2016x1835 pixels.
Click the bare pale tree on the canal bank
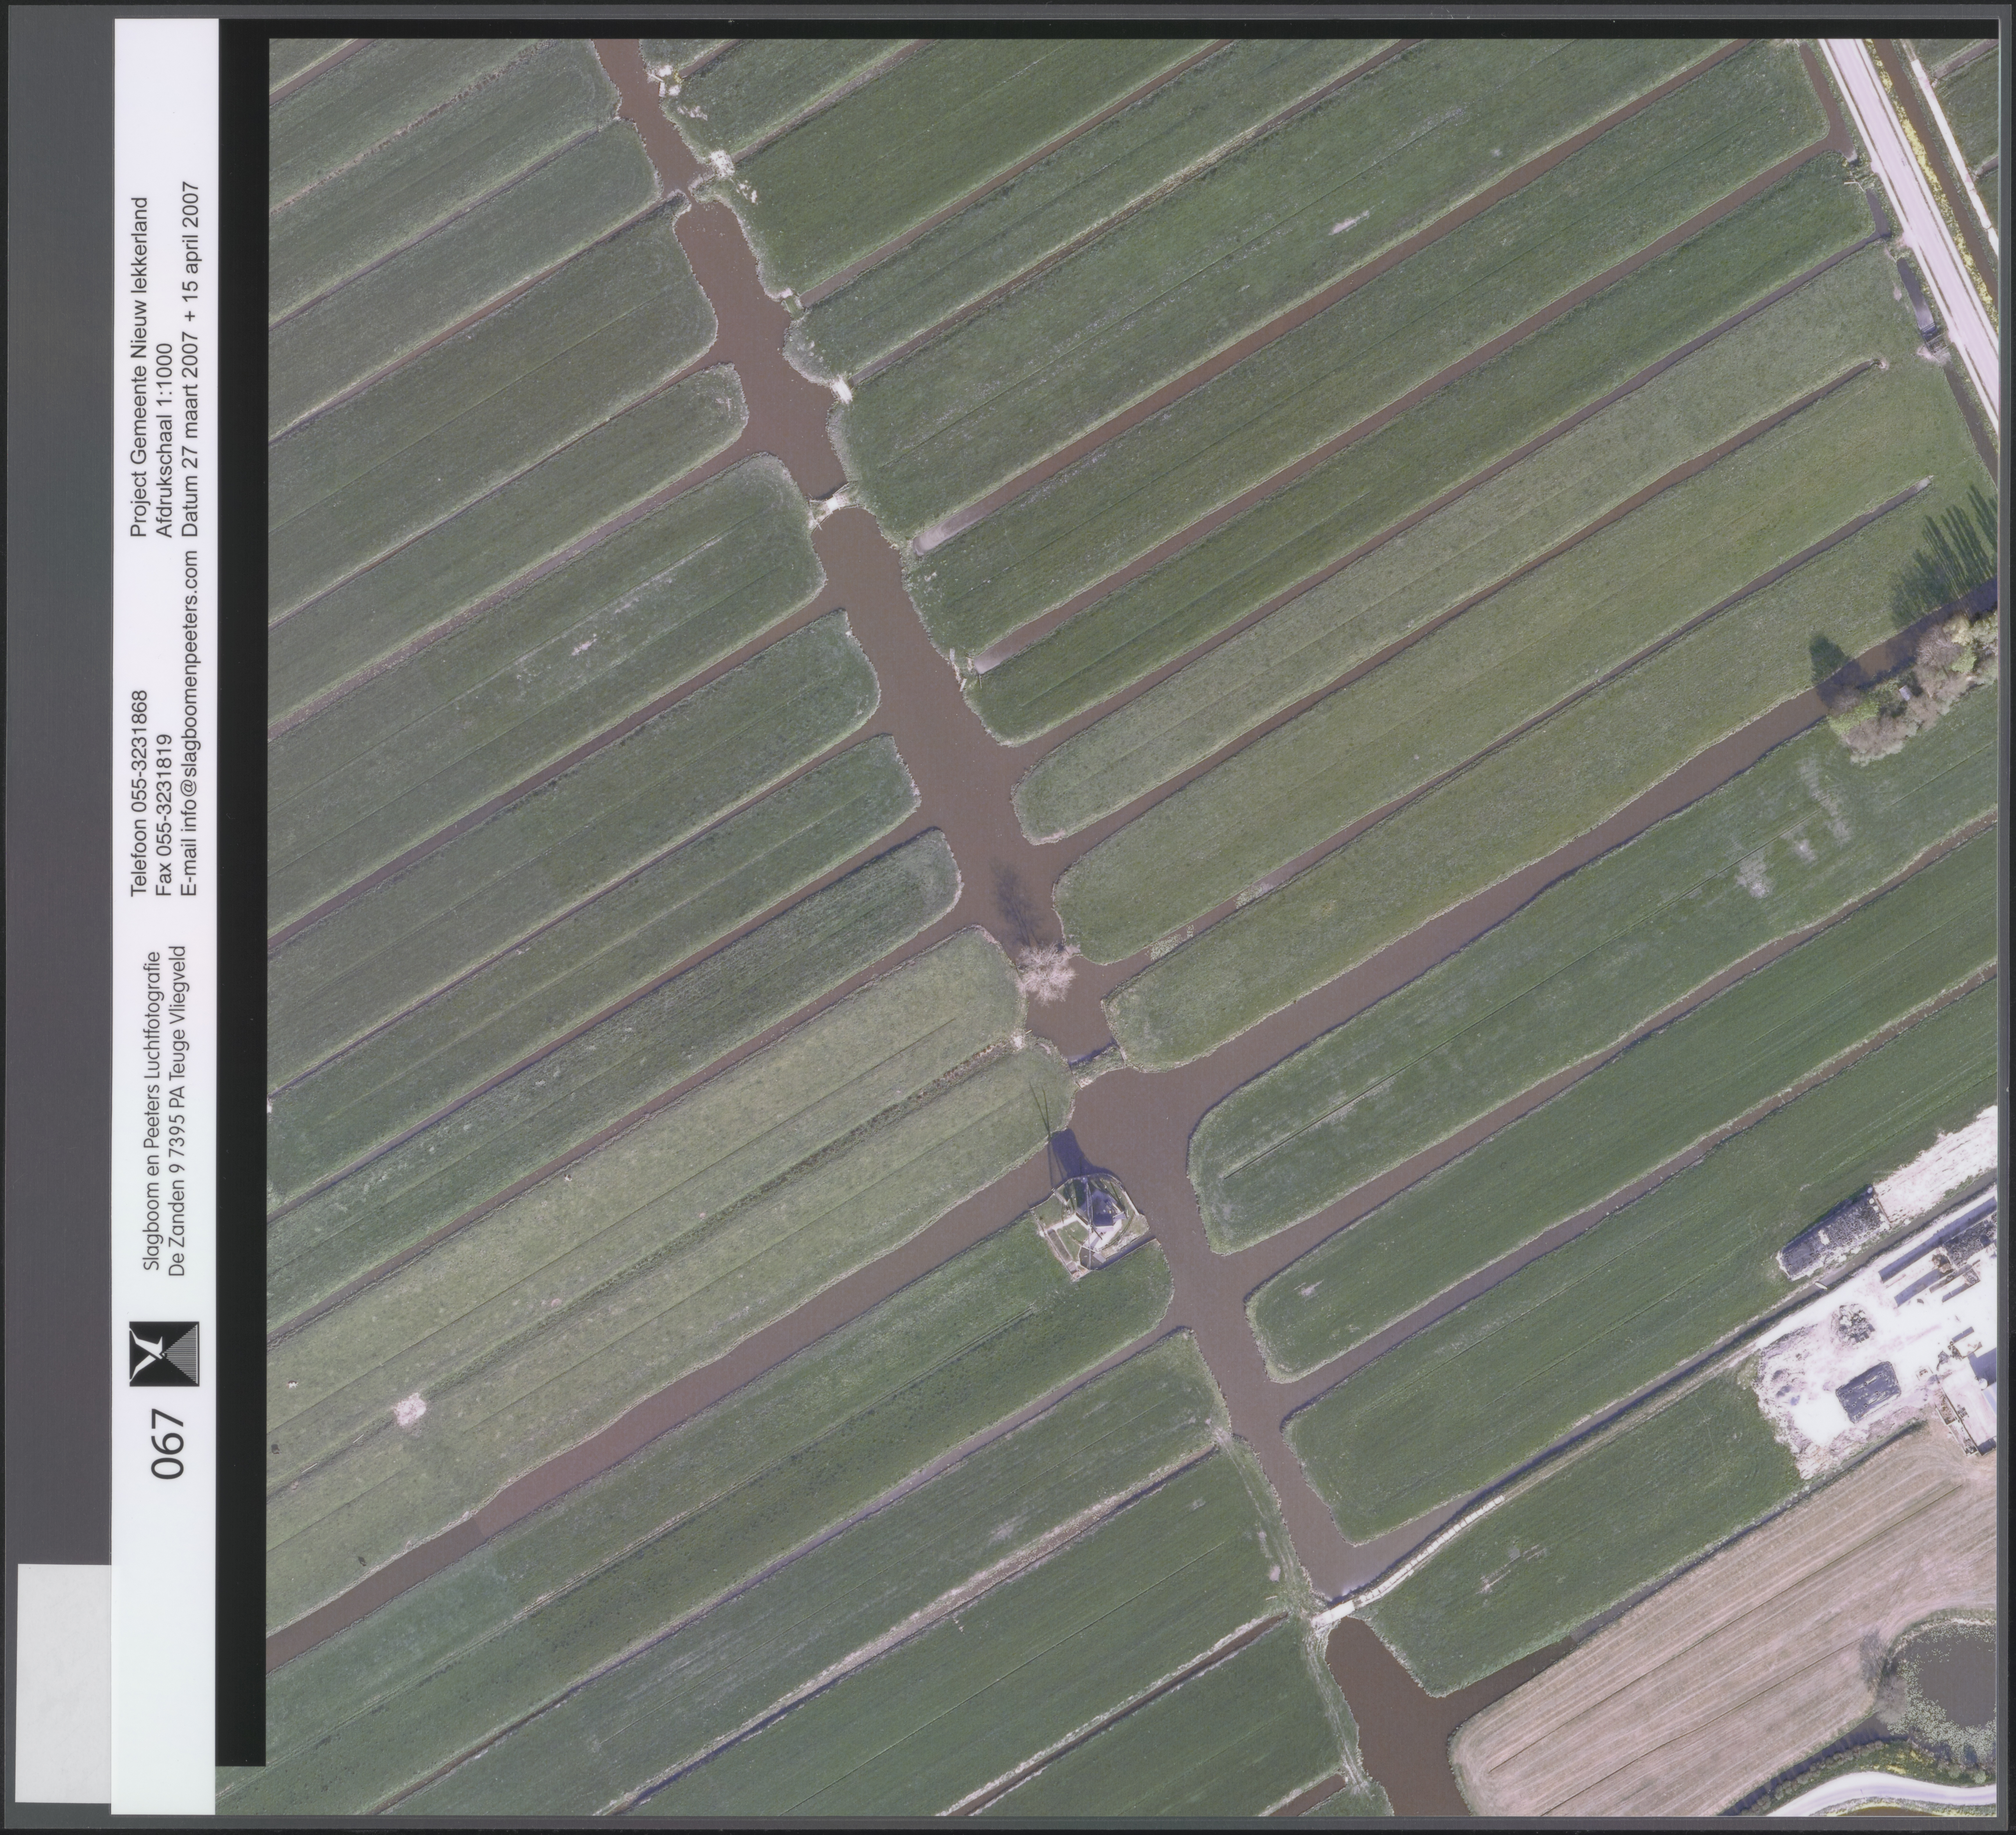click(x=1046, y=972)
